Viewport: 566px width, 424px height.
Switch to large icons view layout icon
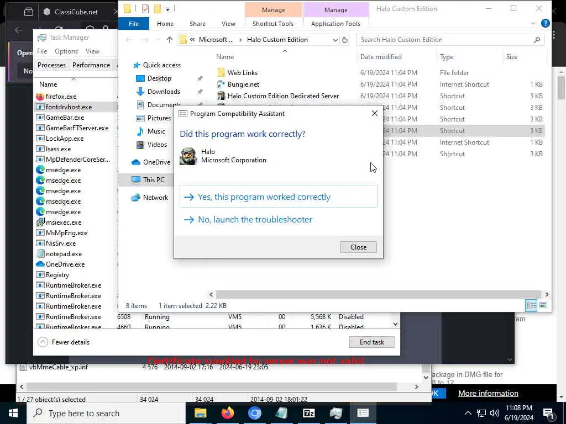tap(543, 305)
